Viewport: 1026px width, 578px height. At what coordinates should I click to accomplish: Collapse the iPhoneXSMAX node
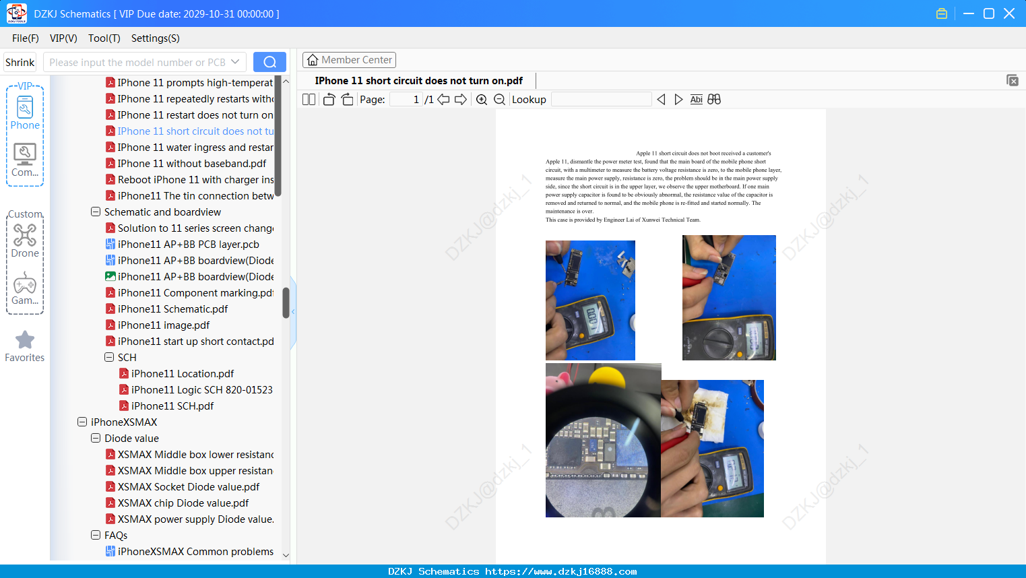82,422
